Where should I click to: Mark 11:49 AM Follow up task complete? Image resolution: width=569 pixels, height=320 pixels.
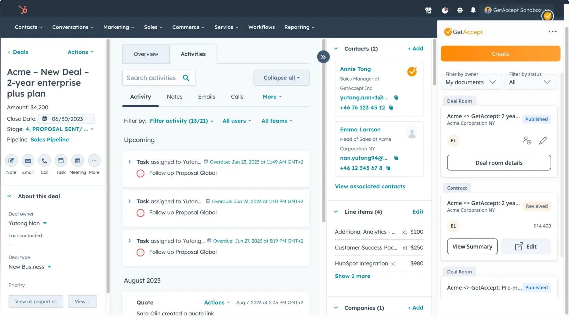coord(140,173)
